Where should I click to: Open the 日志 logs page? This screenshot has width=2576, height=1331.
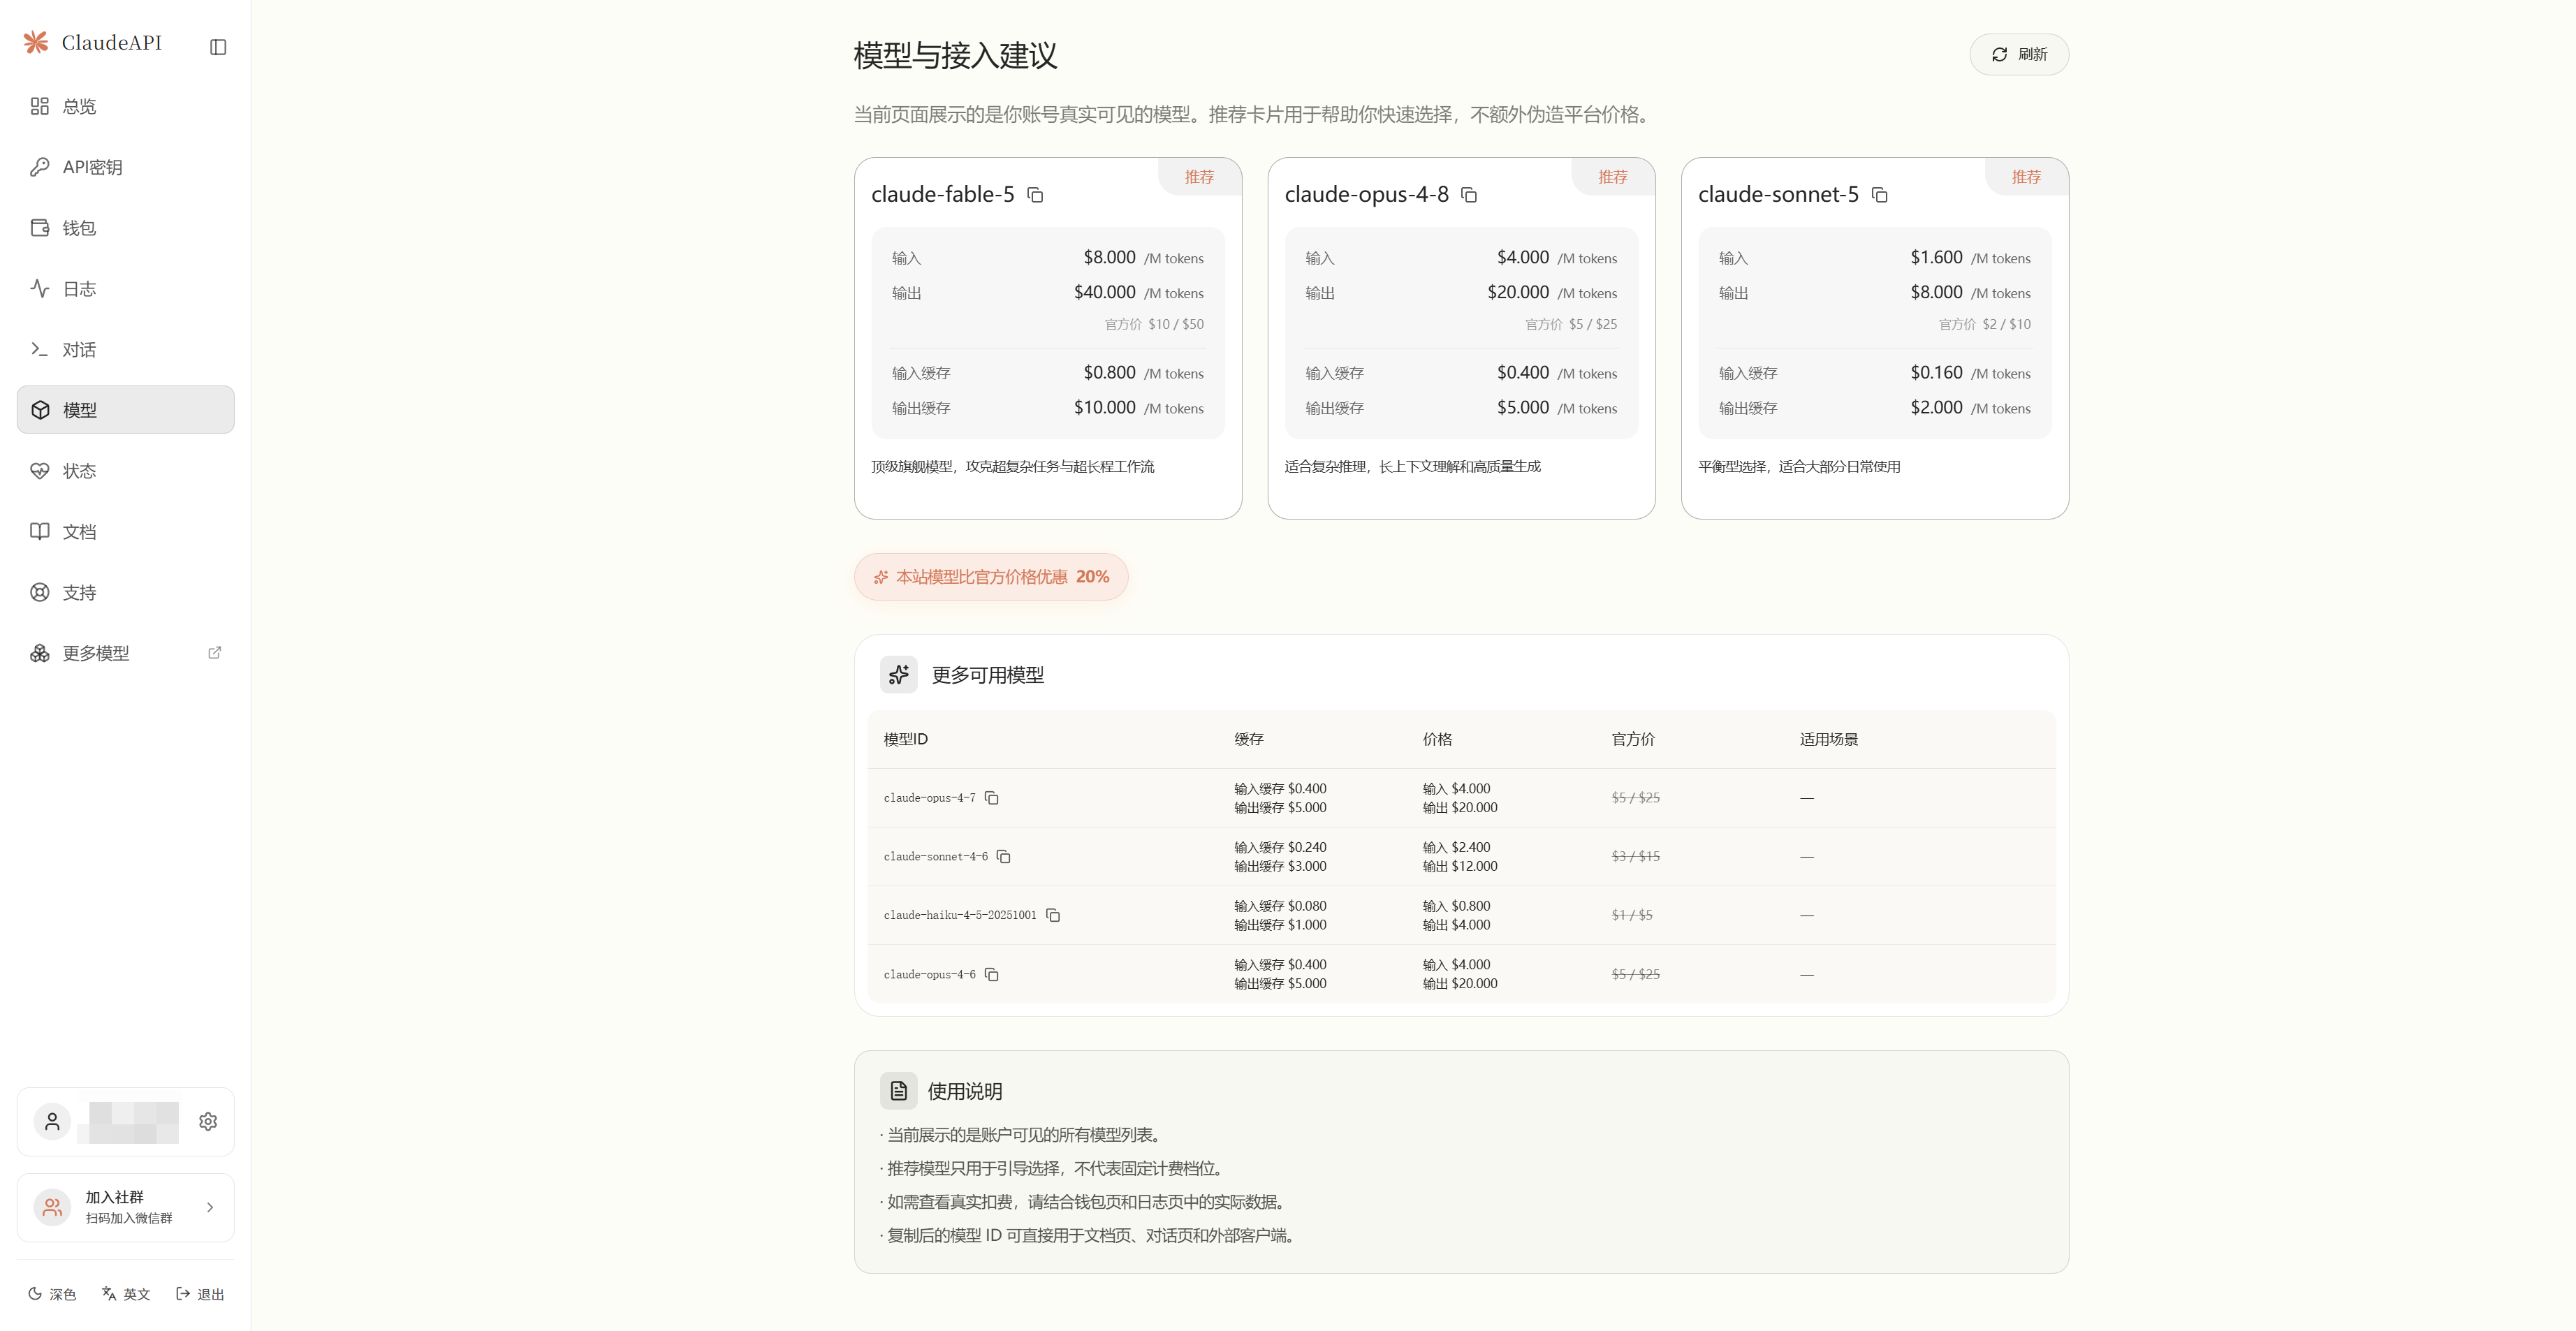pos(126,289)
